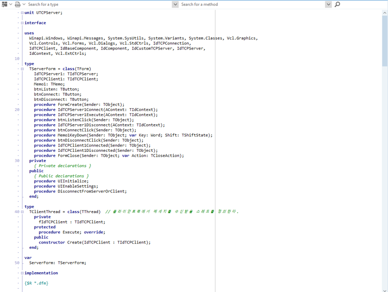Focus the "Search for a type" field
This screenshot has height=292, width=388.
point(99,4)
